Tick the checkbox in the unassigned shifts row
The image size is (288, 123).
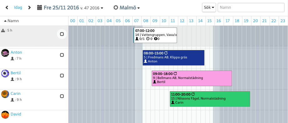(62, 34)
